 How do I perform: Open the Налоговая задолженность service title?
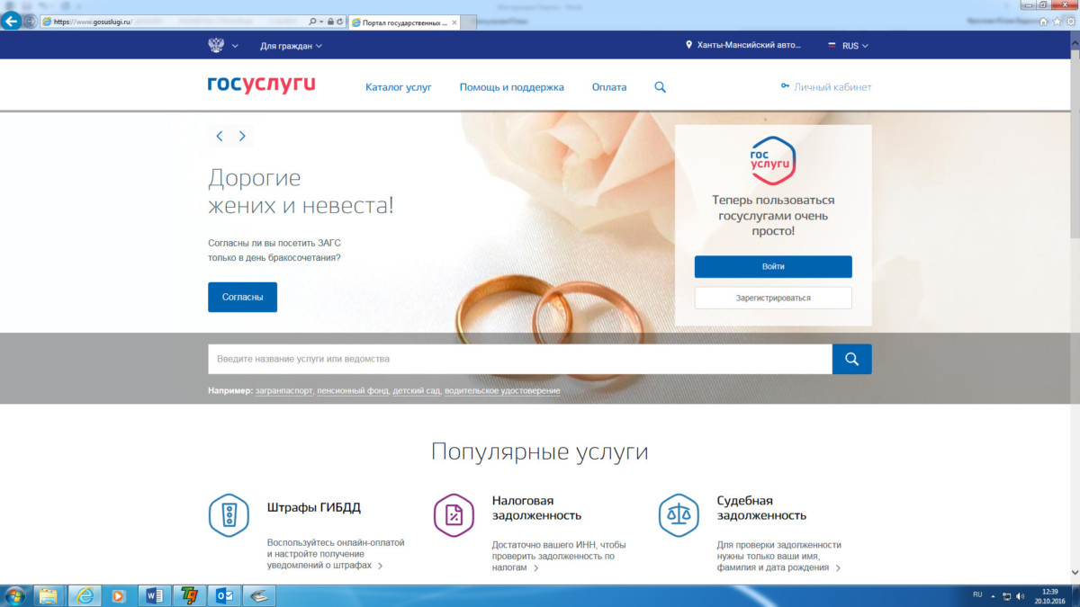[536, 508]
